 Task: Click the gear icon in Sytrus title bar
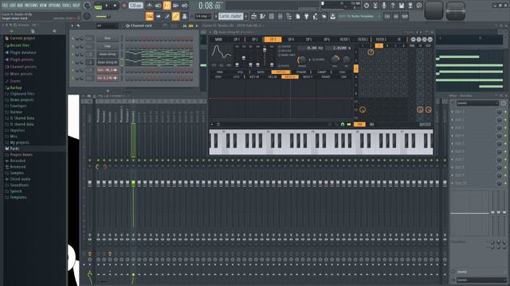point(215,32)
